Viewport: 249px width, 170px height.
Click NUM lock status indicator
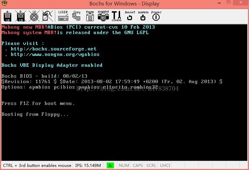click(124, 166)
